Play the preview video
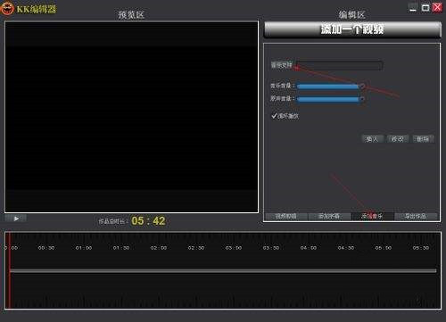 [16, 219]
